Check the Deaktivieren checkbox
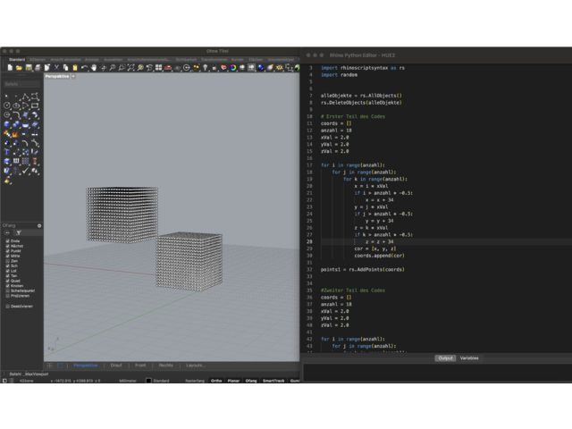The image size is (572, 429). pyautogui.click(x=8, y=307)
